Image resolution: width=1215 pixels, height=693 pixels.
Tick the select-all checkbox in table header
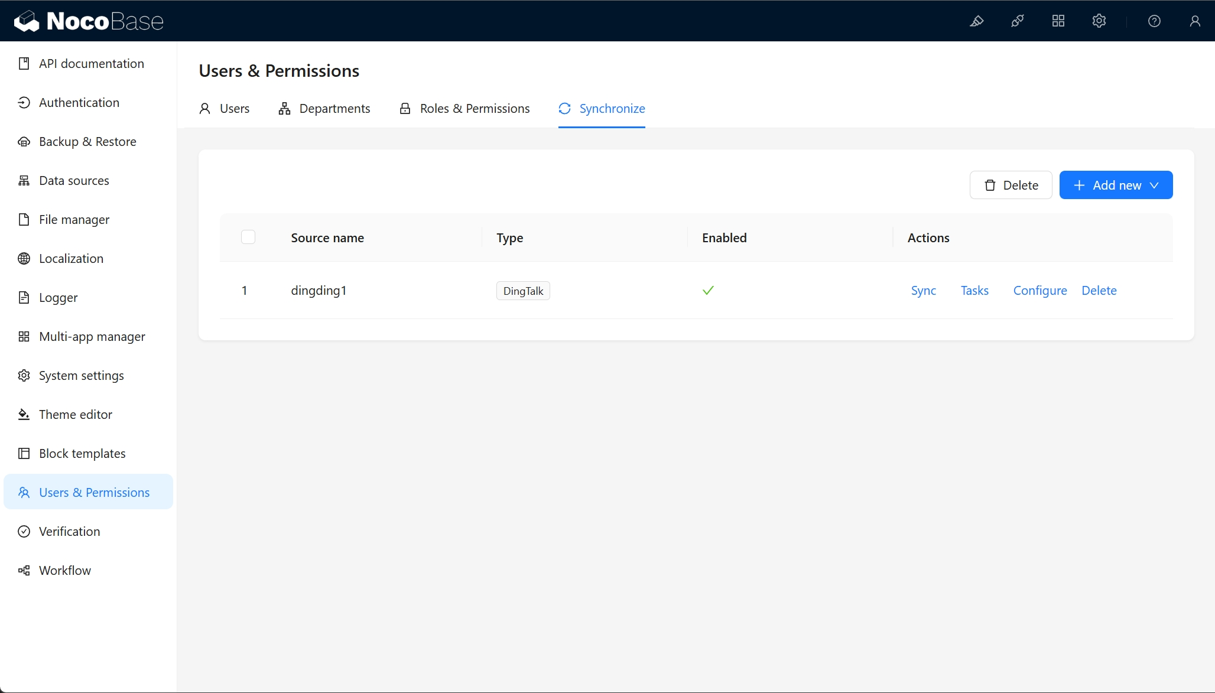(x=248, y=237)
